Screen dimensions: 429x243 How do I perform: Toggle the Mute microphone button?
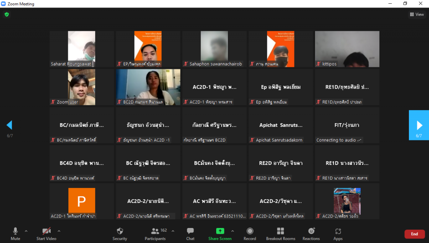coord(16,233)
